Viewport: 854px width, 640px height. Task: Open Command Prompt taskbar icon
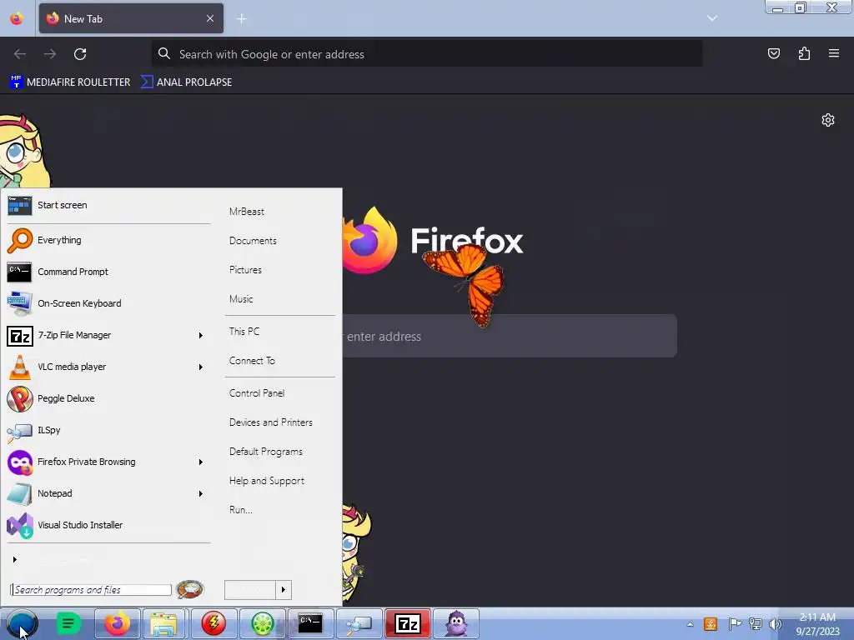point(310,623)
